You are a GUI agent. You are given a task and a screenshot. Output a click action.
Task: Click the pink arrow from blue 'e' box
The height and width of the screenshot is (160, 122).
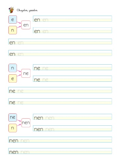coord(19,23)
